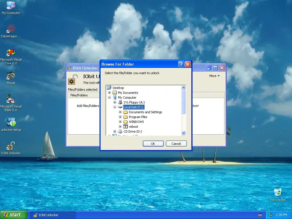Select Desktop in folder tree

point(118,88)
